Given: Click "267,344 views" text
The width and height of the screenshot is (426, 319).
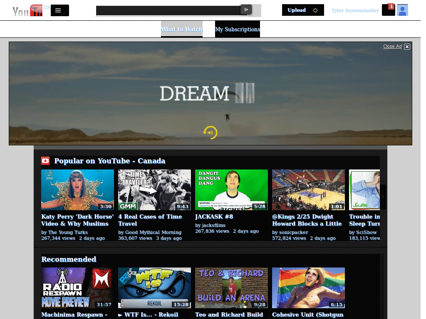Looking at the screenshot, I should pos(58,238).
